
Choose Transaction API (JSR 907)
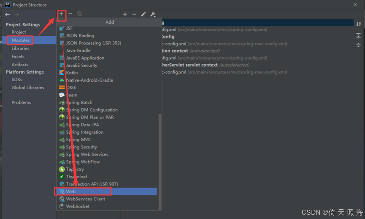107,184
